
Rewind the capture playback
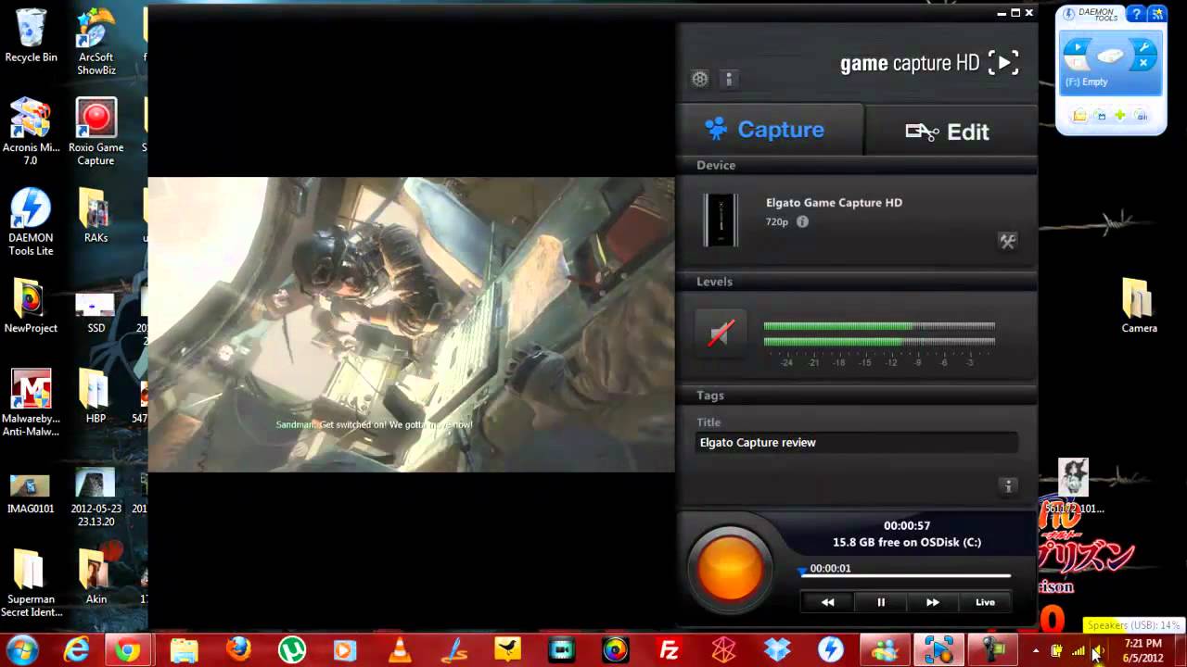[x=827, y=602]
